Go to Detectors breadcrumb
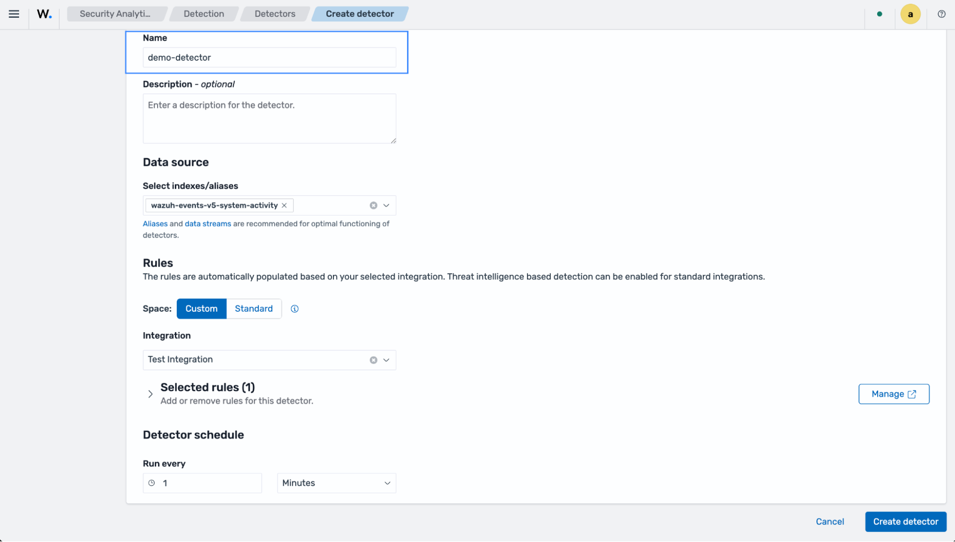Image resolution: width=955 pixels, height=542 pixels. pyautogui.click(x=275, y=14)
